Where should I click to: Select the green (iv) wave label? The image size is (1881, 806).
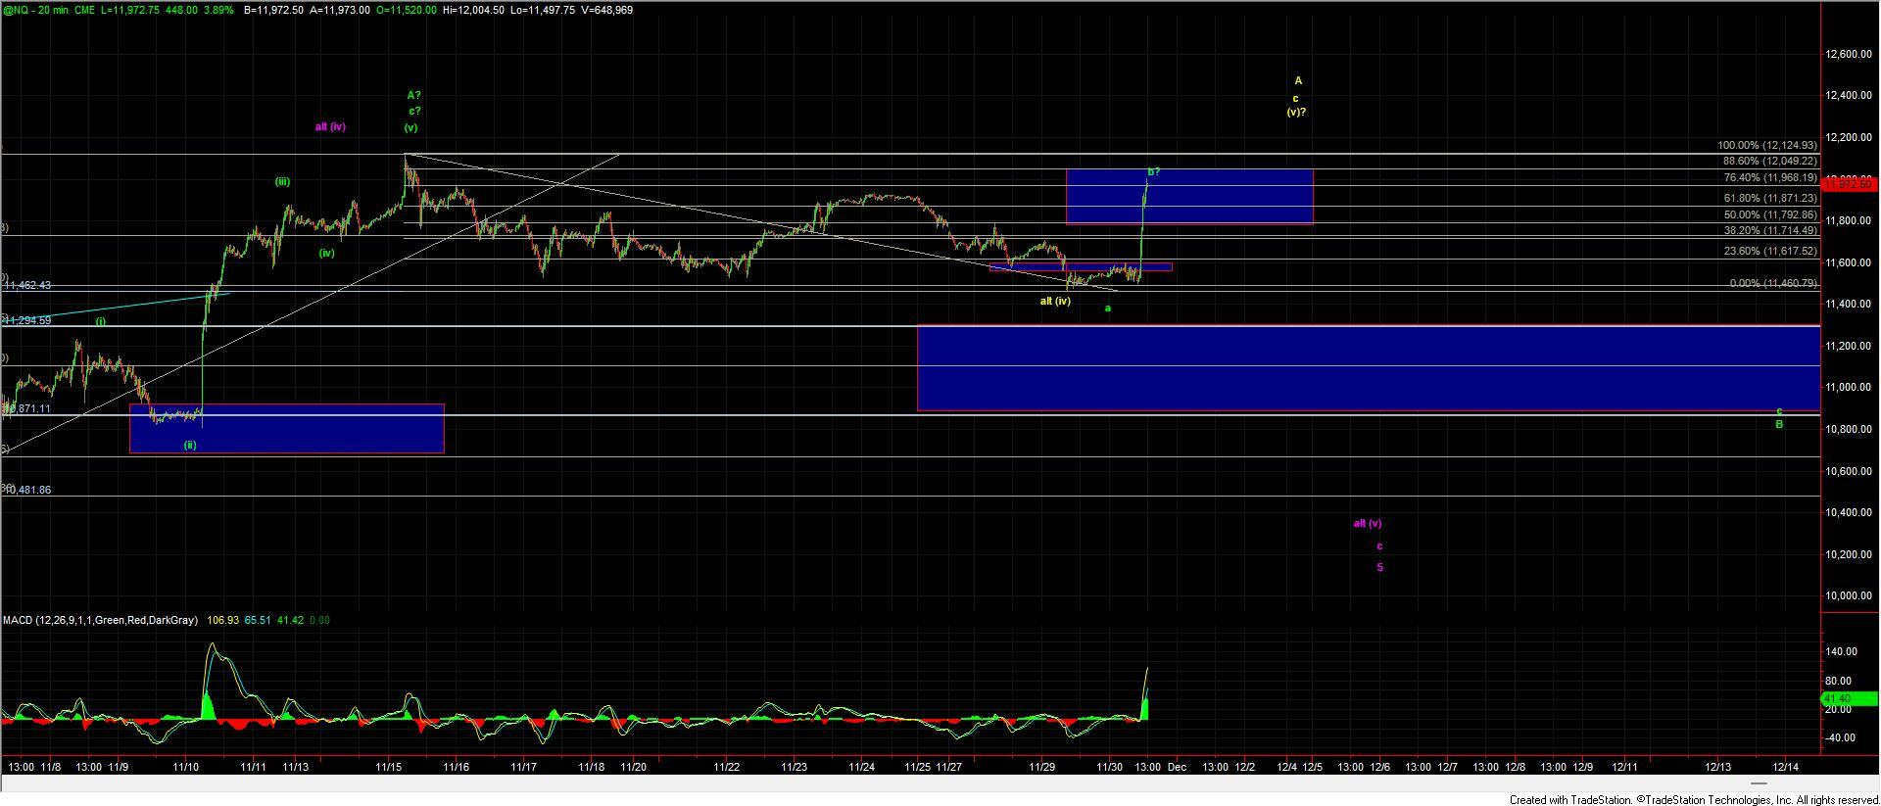click(326, 253)
